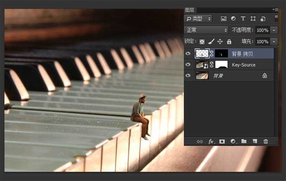Hide the Key-Source layer
Viewport: 286px width, 181px height.
pos(188,64)
